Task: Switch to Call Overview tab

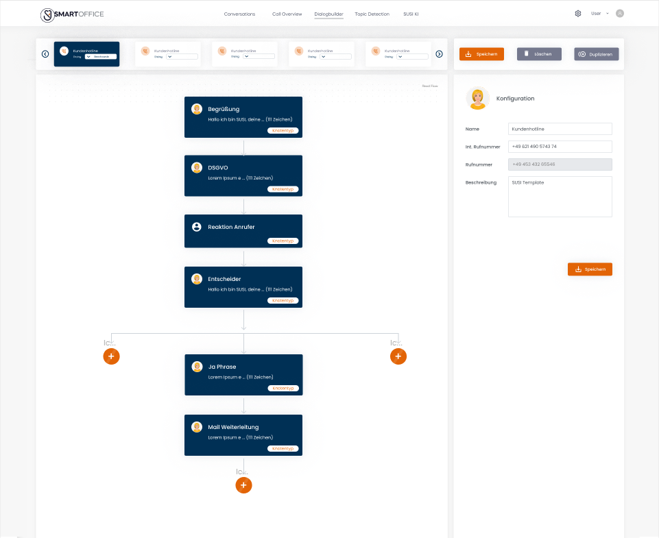Action: 287,14
